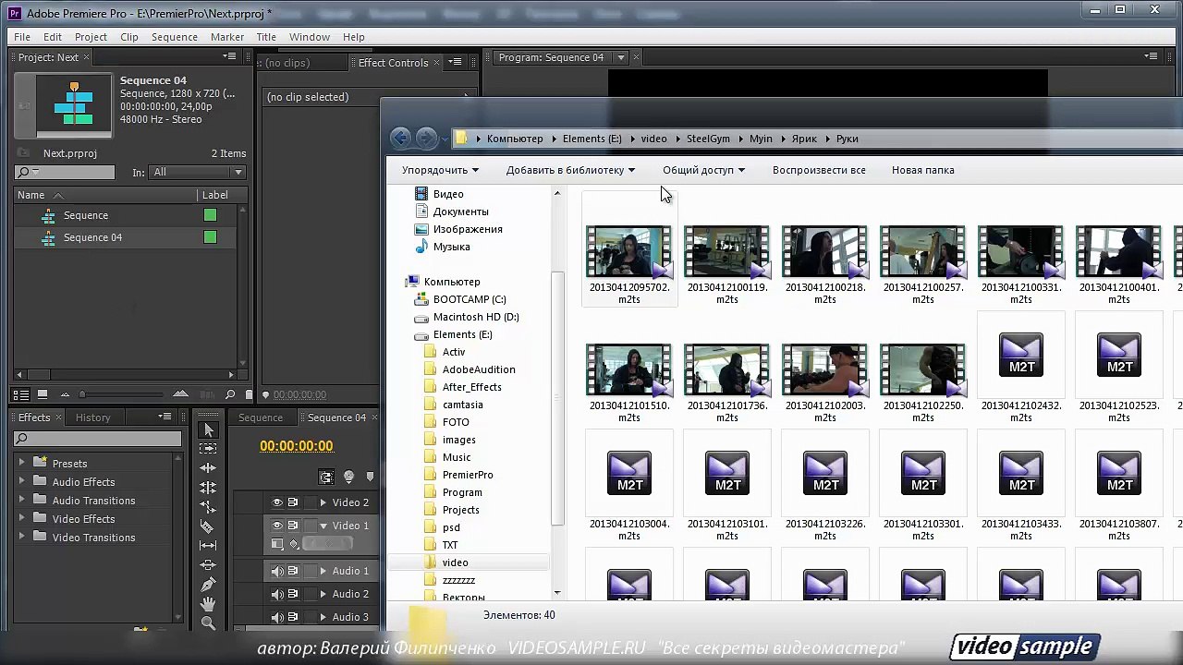Click 'Воспроизвести все' in Explorer toolbar
Viewport: 1183px width, 665px height.
pos(819,170)
